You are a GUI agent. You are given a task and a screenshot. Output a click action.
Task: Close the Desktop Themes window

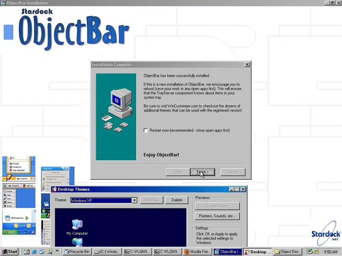click(x=243, y=189)
